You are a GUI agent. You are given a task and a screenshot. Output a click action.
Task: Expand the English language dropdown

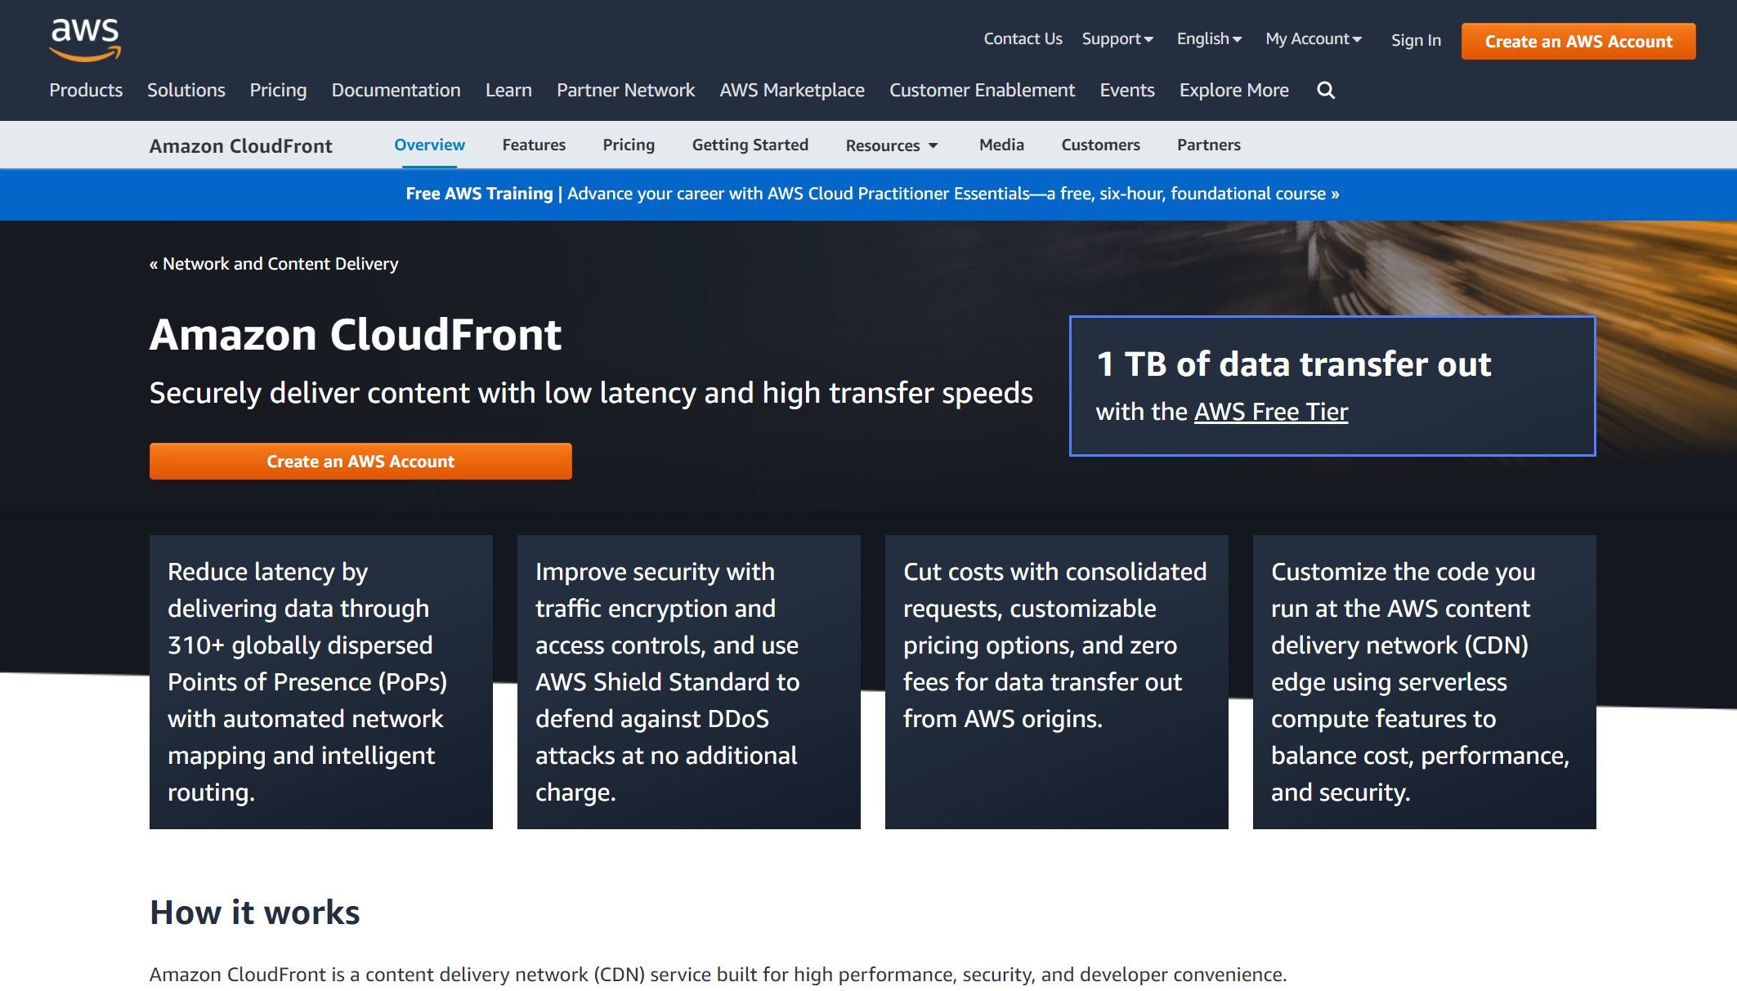(1209, 39)
